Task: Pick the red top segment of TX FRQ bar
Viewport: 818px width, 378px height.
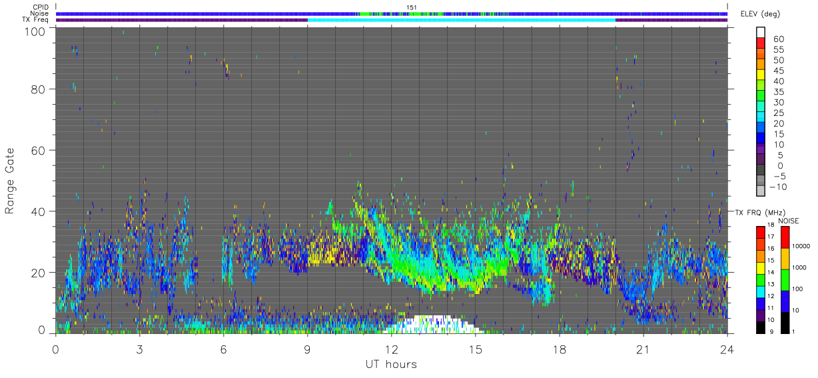Action: pos(761,232)
